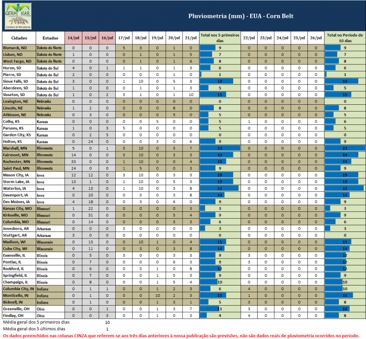Click the 14/jul column header
This screenshot has width=366, height=339.
[x=73, y=38]
